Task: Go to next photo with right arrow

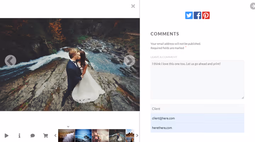Action: pyautogui.click(x=130, y=60)
